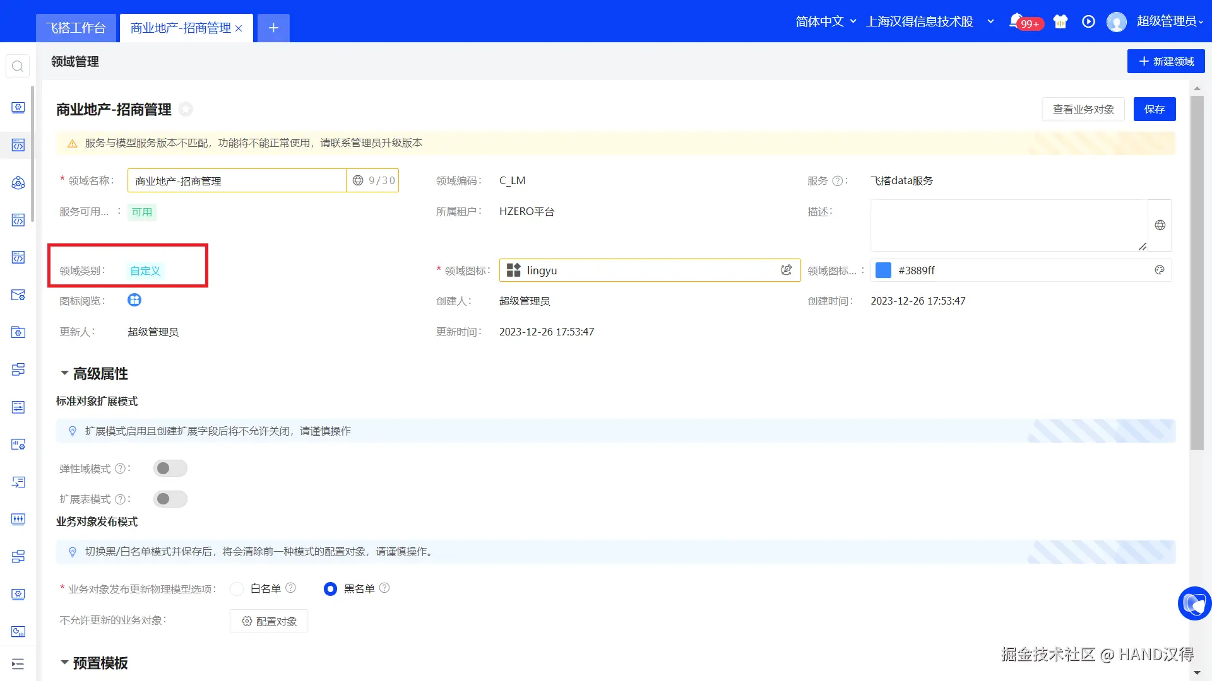Click the 配置对象 button

pyautogui.click(x=269, y=621)
